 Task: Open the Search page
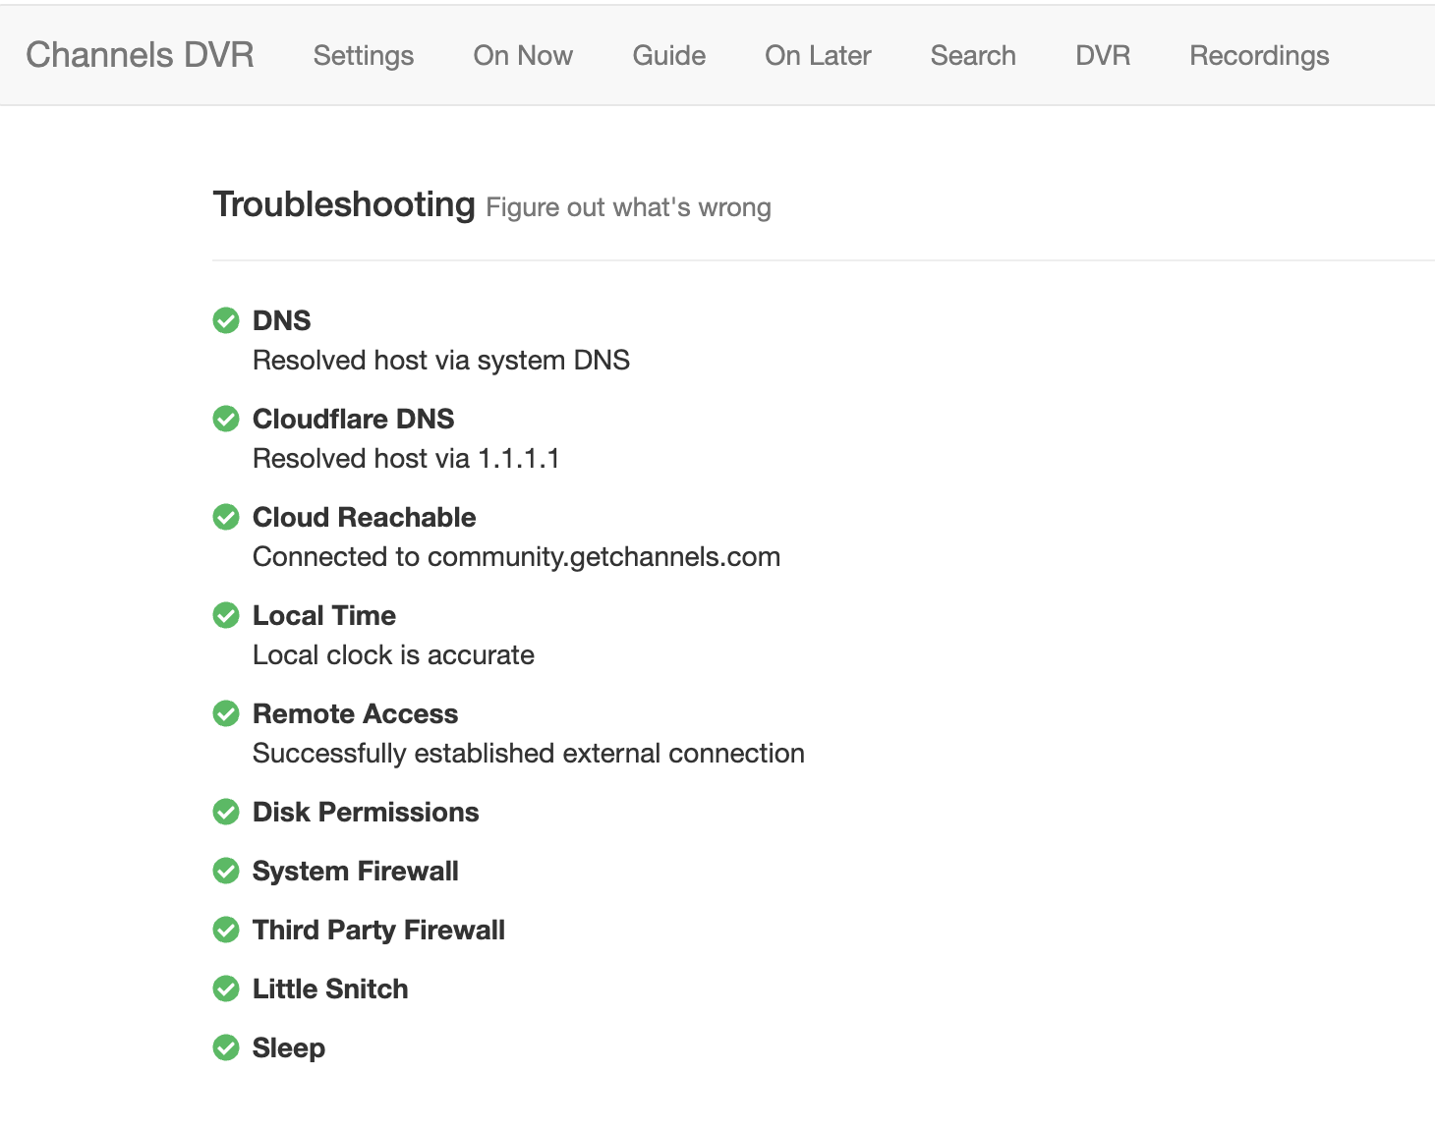coord(973,55)
